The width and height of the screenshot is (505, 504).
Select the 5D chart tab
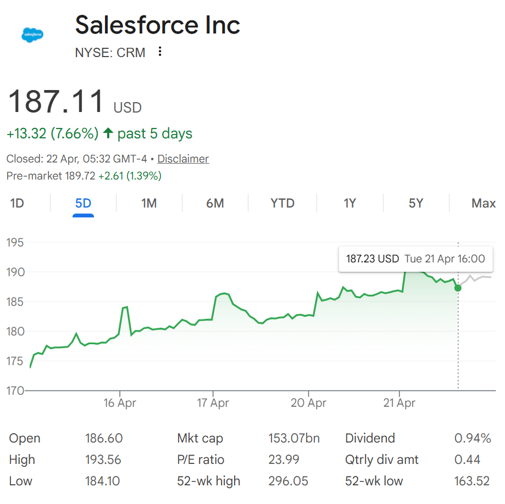pyautogui.click(x=83, y=203)
